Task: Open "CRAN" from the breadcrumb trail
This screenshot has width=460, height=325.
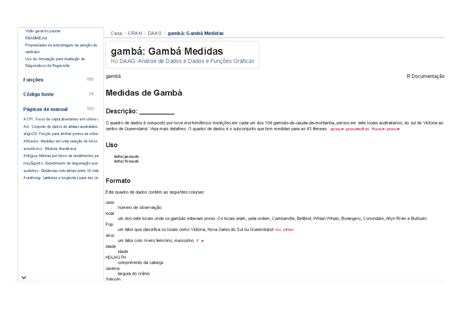Action: click(135, 33)
